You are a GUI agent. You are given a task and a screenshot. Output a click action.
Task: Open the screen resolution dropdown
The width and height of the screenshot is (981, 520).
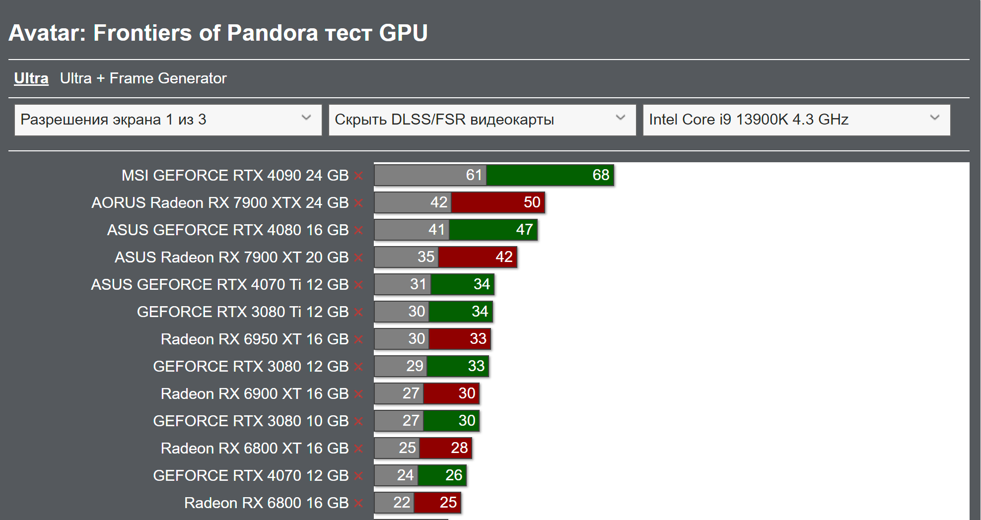pyautogui.click(x=168, y=120)
